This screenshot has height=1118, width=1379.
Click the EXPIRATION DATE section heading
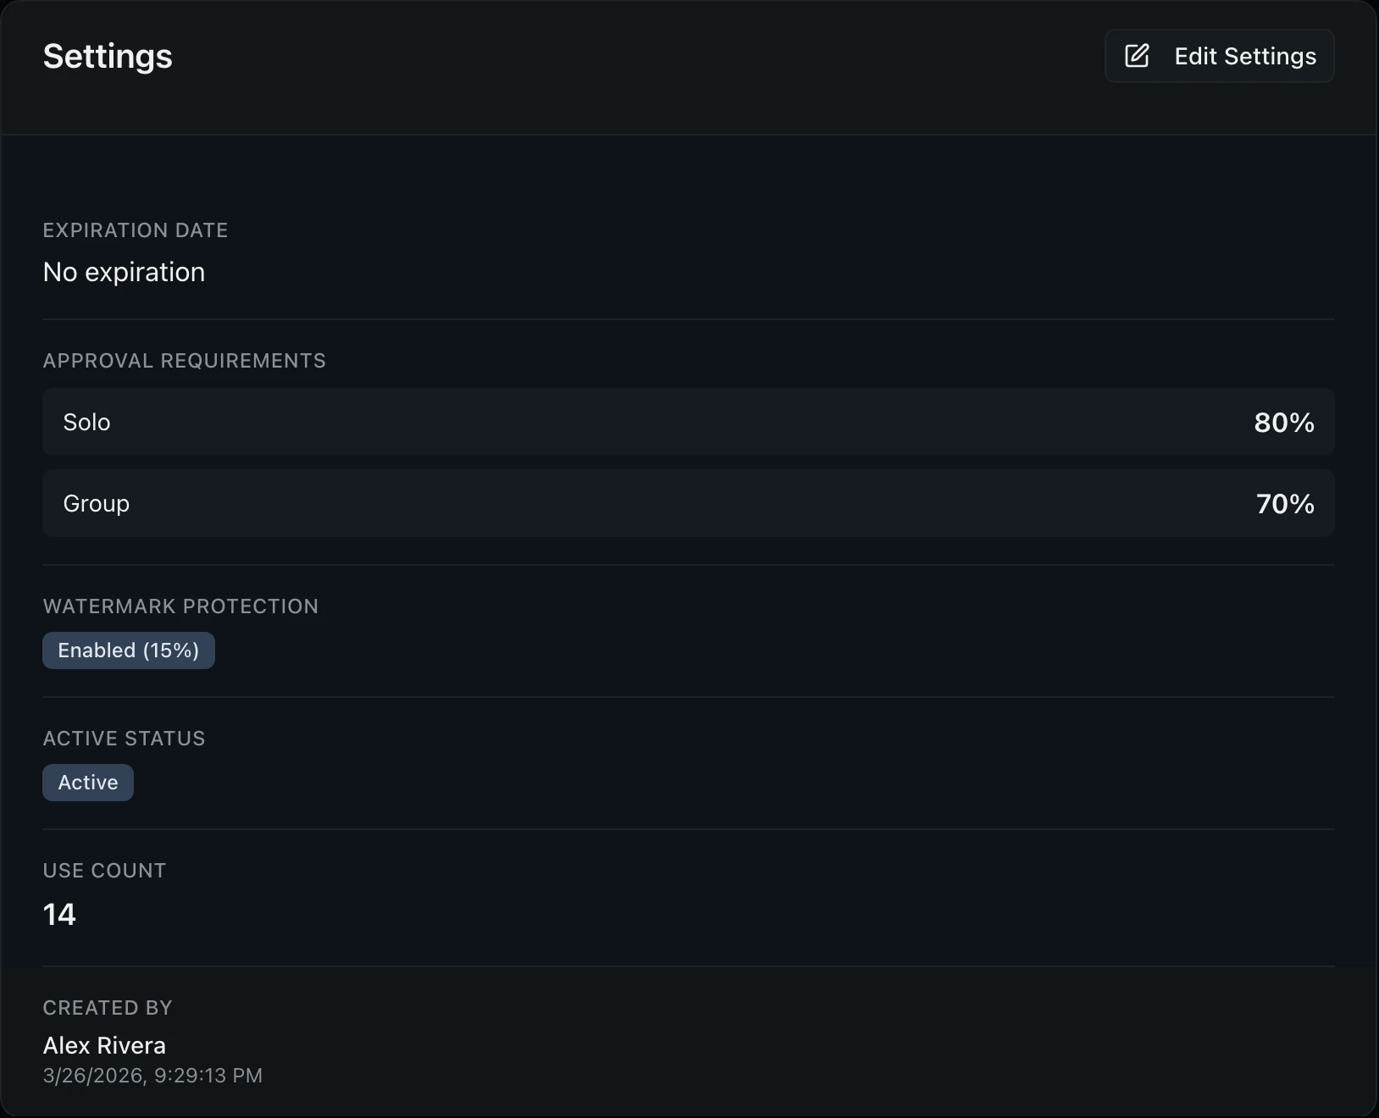point(136,230)
